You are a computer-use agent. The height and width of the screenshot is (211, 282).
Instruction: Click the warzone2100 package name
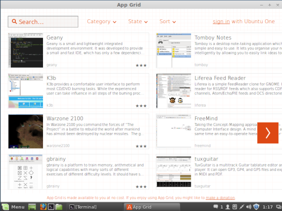(x=58, y=146)
